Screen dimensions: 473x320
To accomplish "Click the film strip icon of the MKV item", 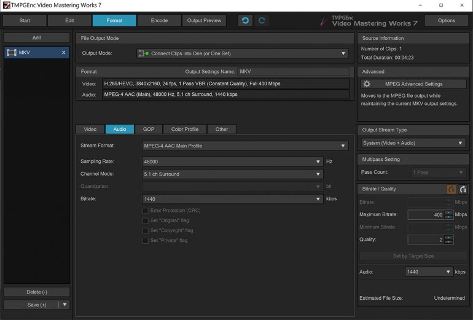I will tap(12, 53).
